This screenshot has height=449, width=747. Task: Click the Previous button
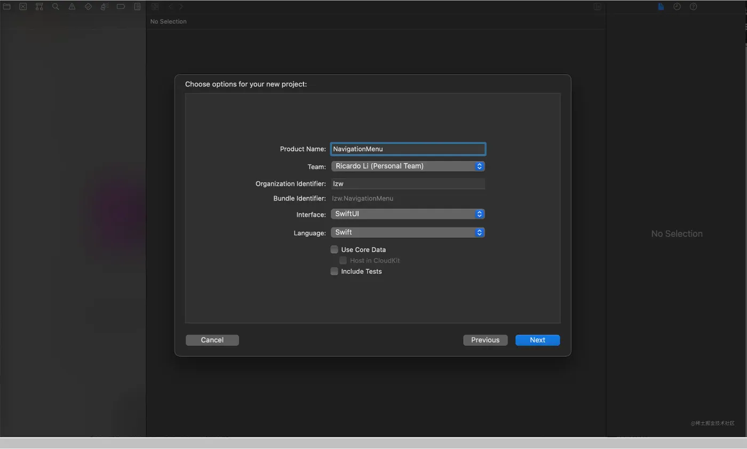click(485, 340)
